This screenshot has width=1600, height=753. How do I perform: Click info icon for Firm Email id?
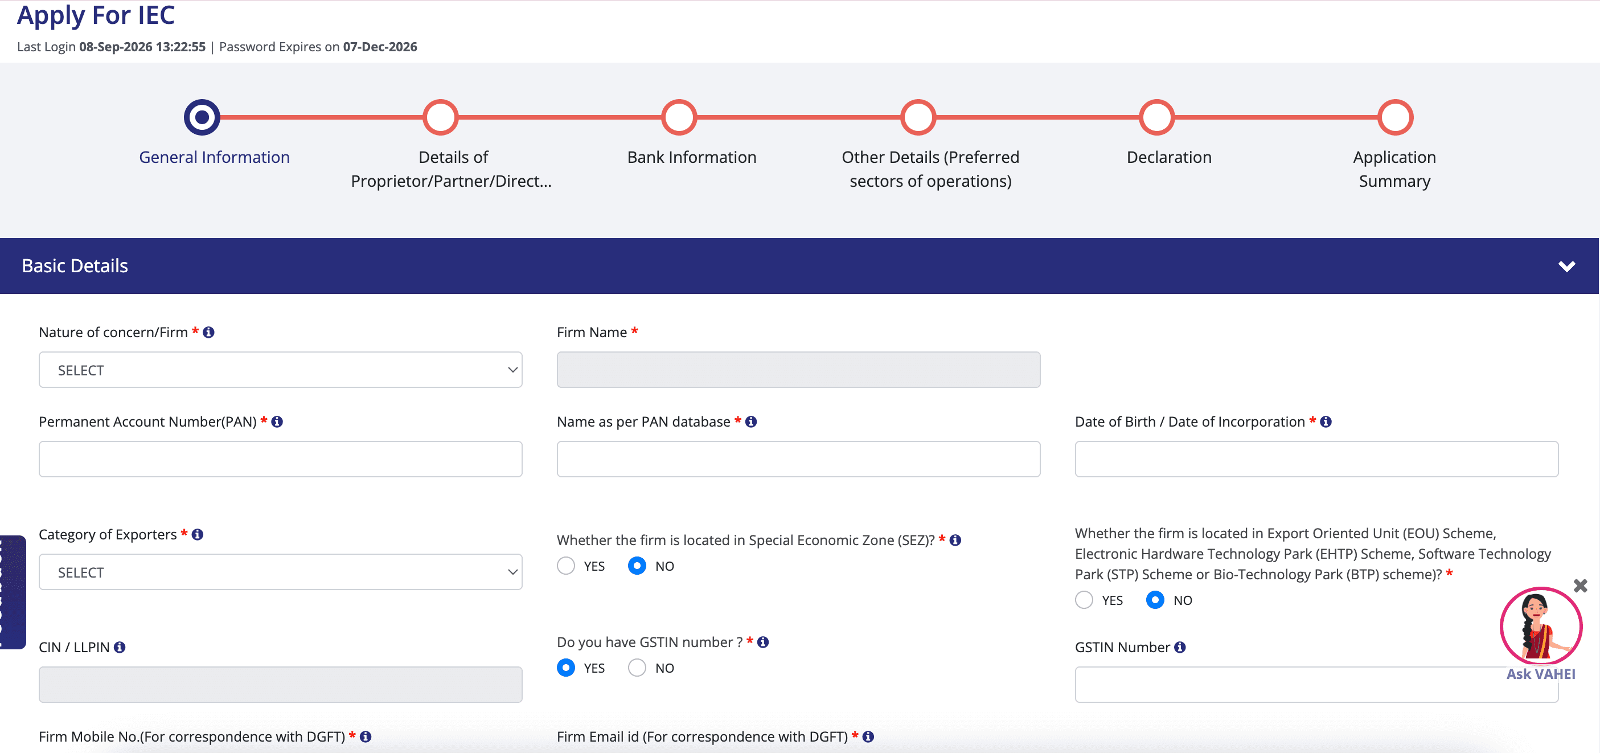tap(868, 736)
